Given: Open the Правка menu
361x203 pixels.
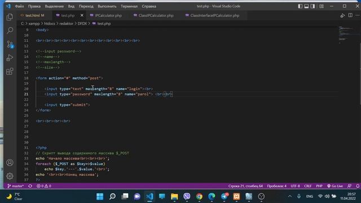Looking at the screenshot, I should click(x=34, y=6).
